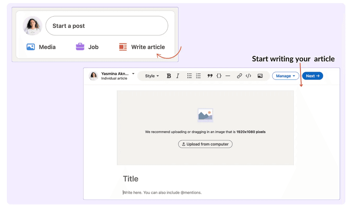
Task: Select the Write article icon
Action: click(x=123, y=47)
